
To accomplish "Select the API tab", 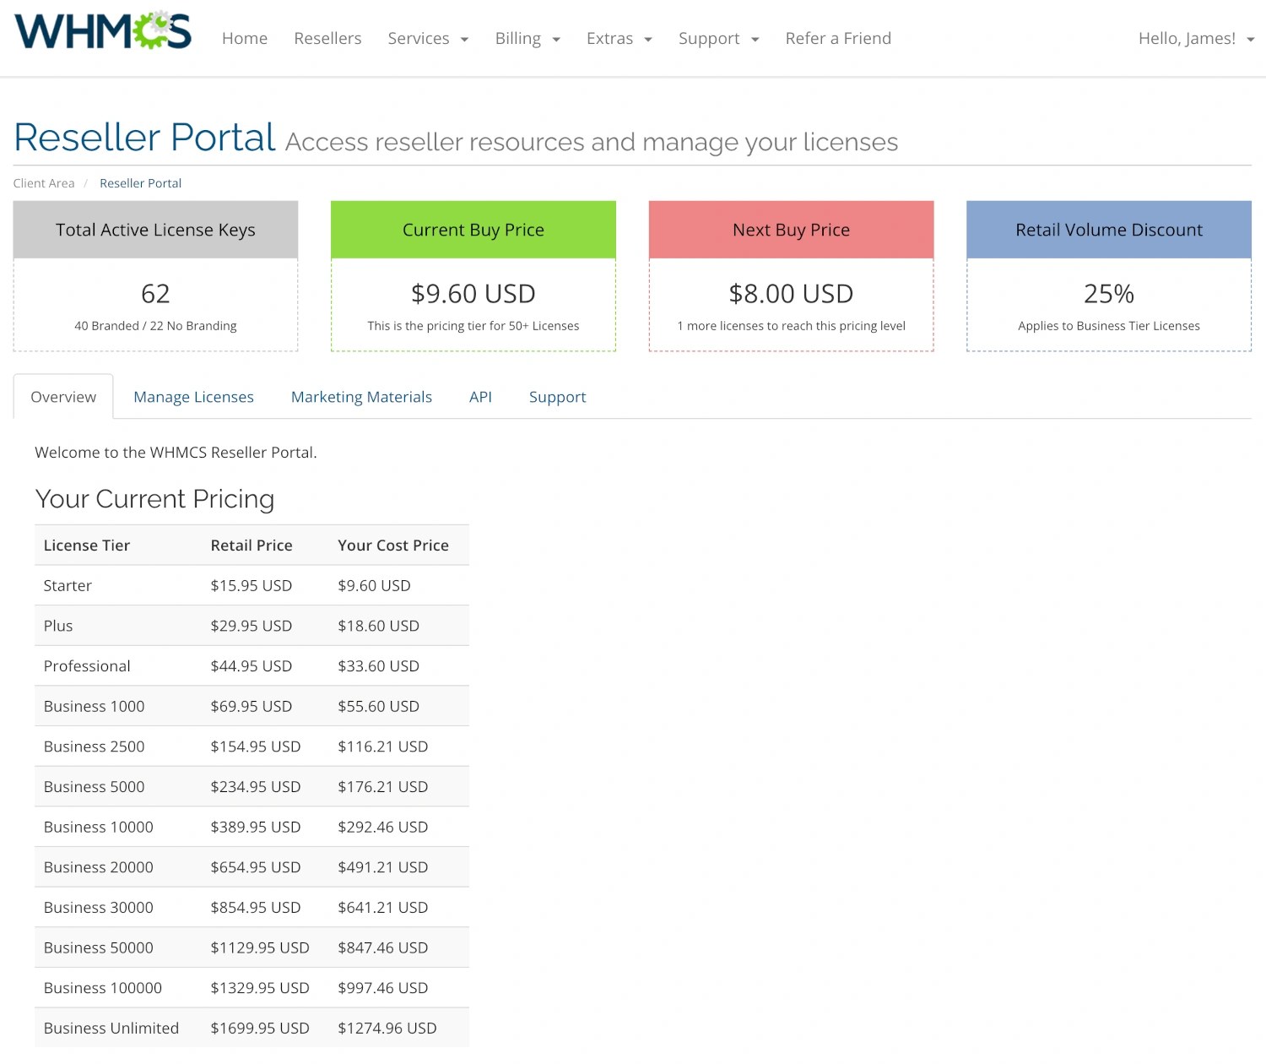I will (x=480, y=396).
